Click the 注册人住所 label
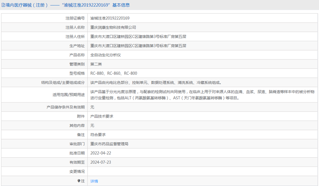 (x=75, y=37)
